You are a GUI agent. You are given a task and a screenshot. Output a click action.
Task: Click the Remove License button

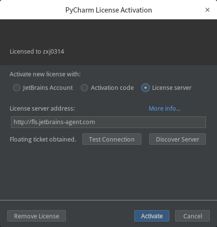click(37, 216)
